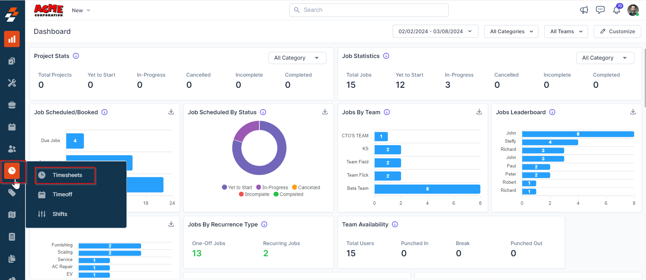Open the All Teams dropdown
Image resolution: width=646 pixels, height=280 pixels.
[x=566, y=32]
